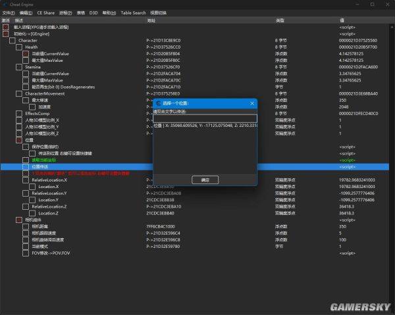Screen dimensions: 395x315
Task: Open the 进程(P) menu
Action: (65, 13)
